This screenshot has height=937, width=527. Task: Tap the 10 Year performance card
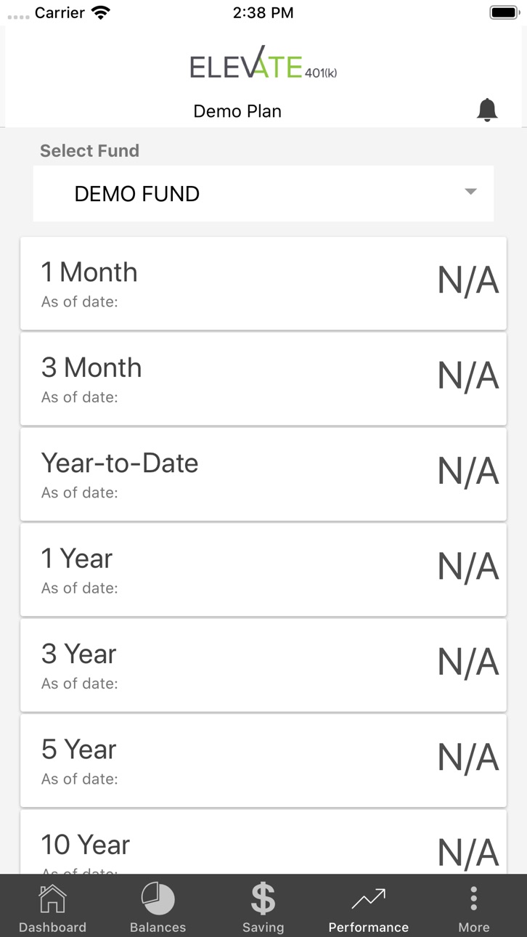(x=263, y=842)
